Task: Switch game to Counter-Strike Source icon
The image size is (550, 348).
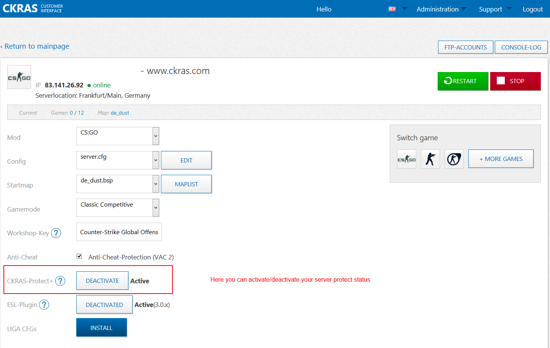Action: 430,159
